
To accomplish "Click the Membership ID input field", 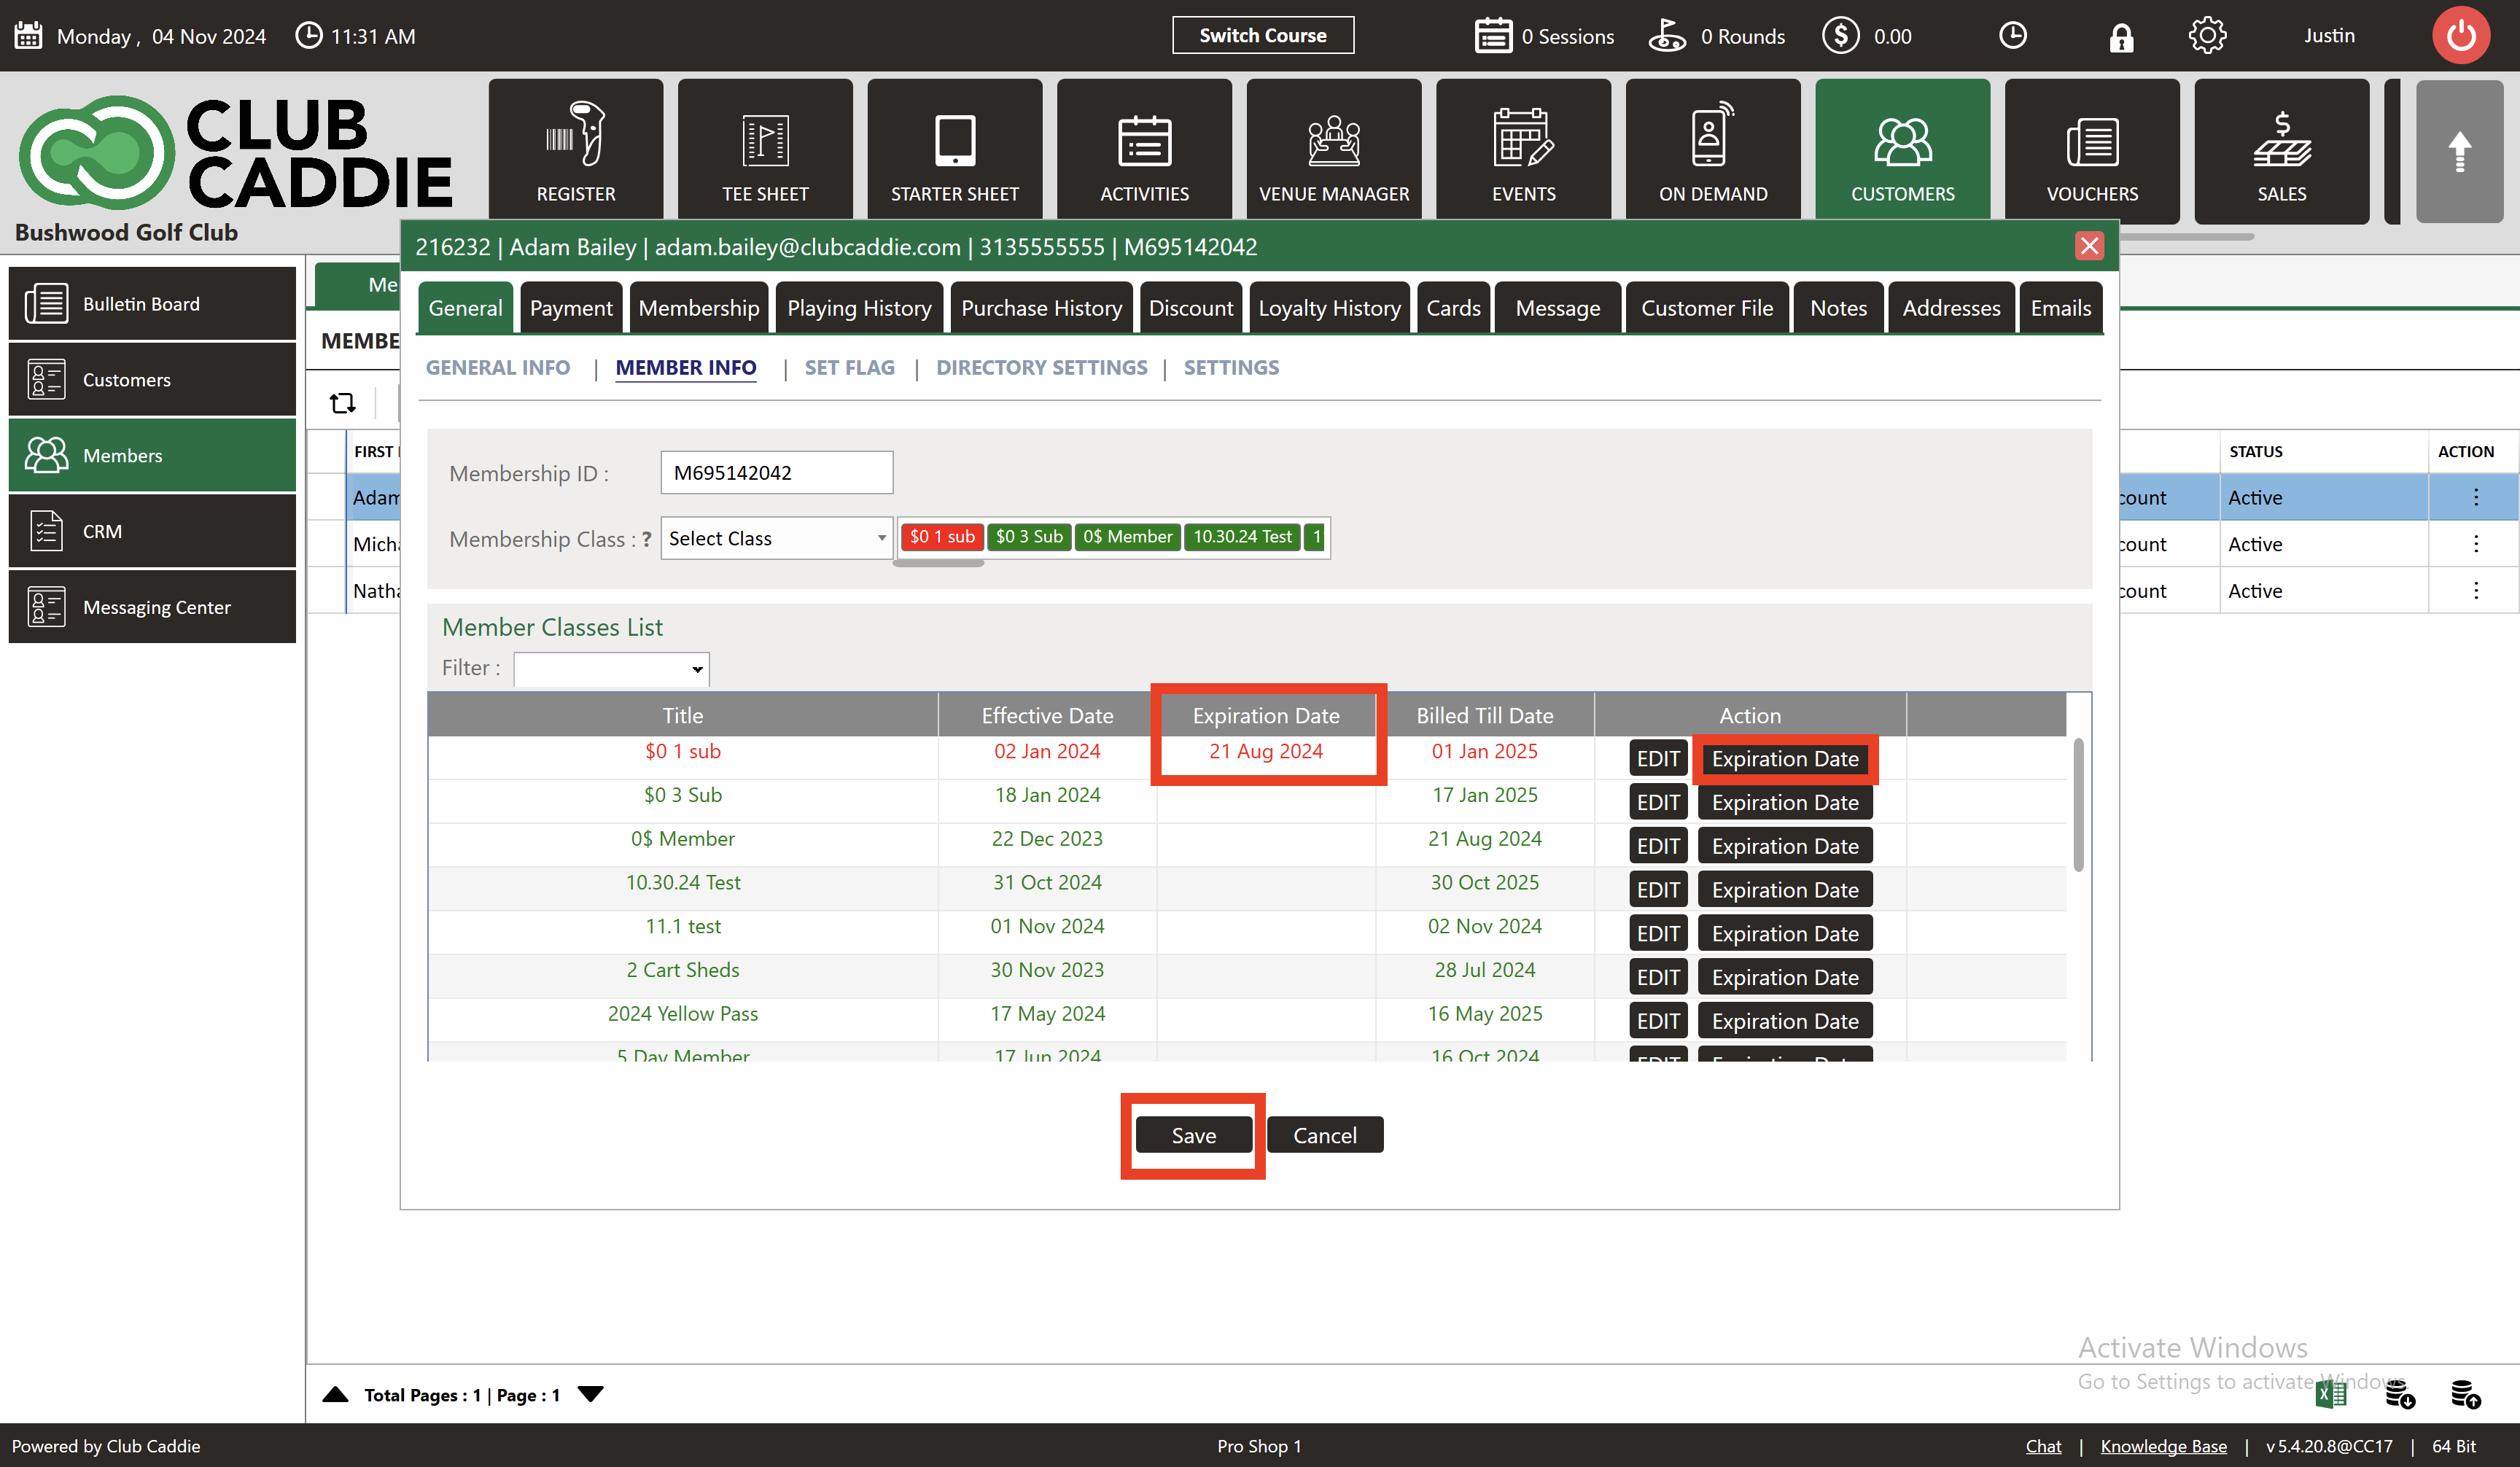I will [x=776, y=472].
